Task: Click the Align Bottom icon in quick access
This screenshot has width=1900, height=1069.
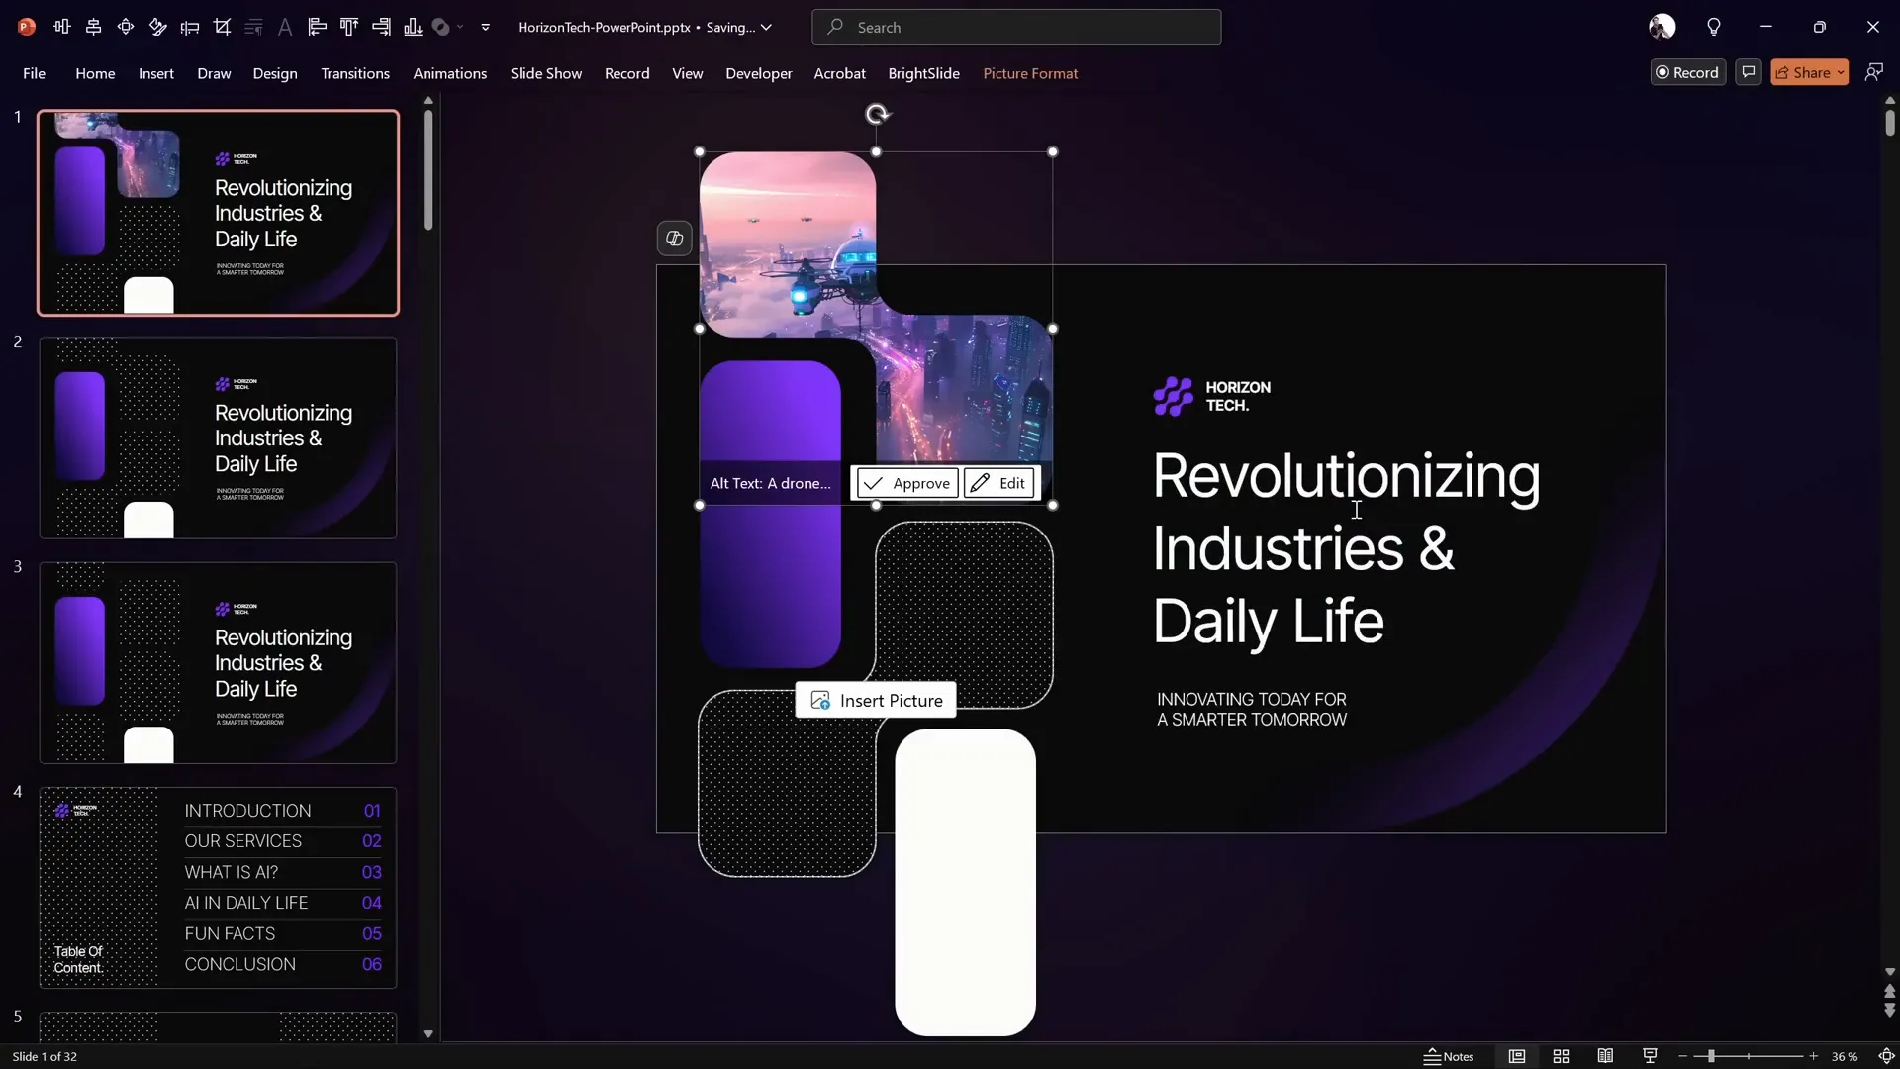Action: click(413, 27)
